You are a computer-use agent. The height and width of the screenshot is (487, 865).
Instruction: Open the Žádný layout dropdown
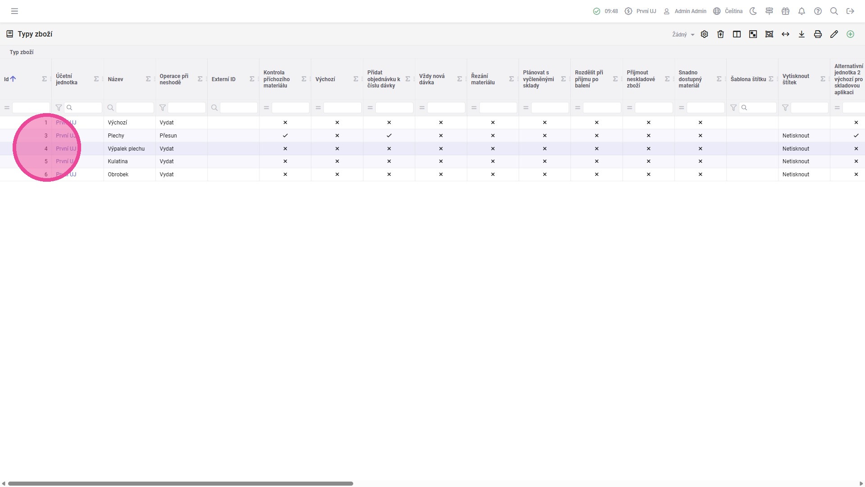(683, 34)
